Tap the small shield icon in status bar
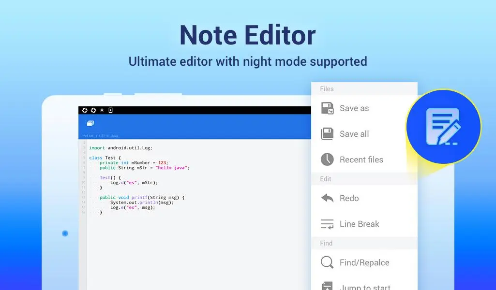 point(102,110)
